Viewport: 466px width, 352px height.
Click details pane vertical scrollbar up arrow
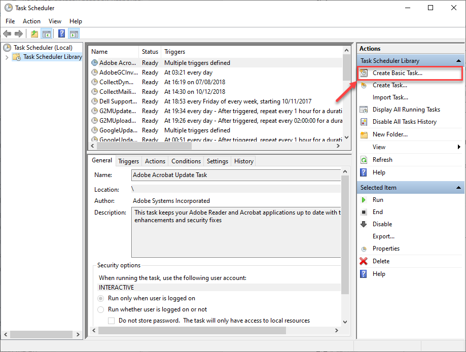(345, 171)
